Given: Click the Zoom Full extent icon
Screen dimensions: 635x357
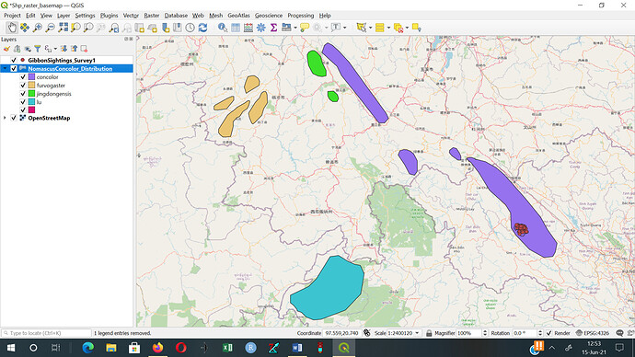Looking at the screenshot, I should point(63,28).
